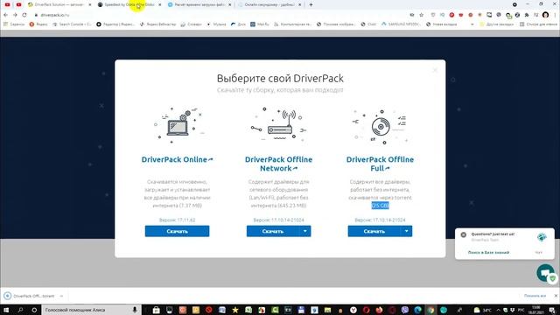
Task: Open Viber from taskbar
Action: [x=404, y=310]
